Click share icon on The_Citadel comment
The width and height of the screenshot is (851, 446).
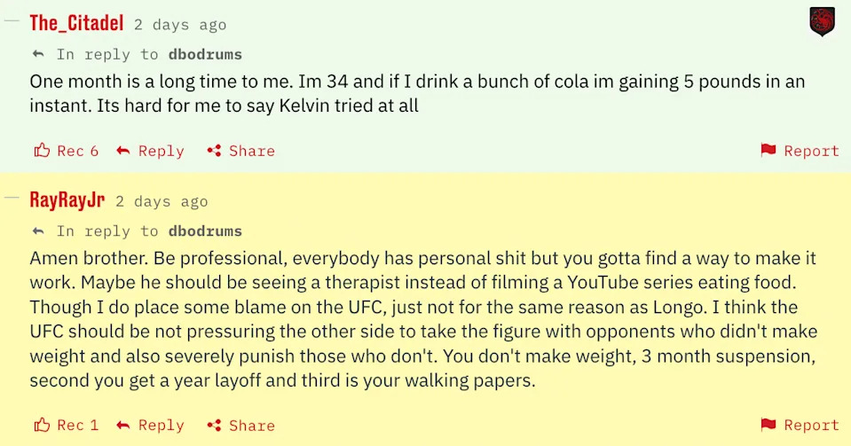click(x=214, y=151)
